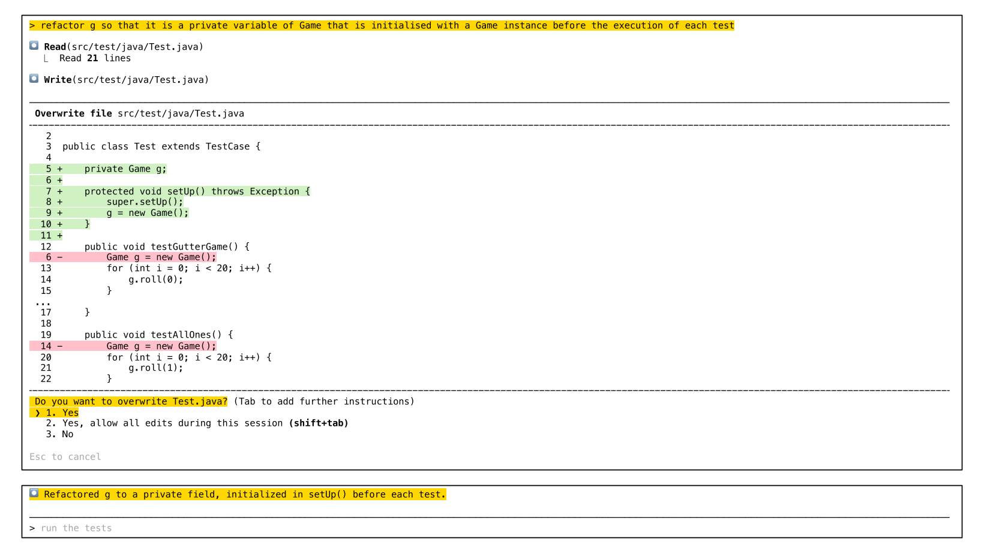Image resolution: width=984 pixels, height=553 pixels.
Task: Click the bullet icon before the Refactored message
Action: [34, 493]
